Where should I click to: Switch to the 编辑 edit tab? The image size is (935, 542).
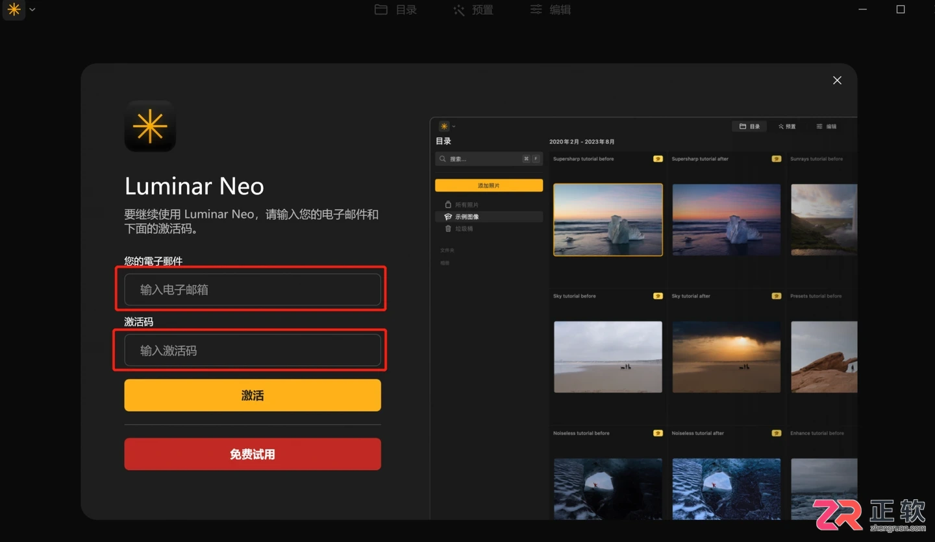pos(551,10)
